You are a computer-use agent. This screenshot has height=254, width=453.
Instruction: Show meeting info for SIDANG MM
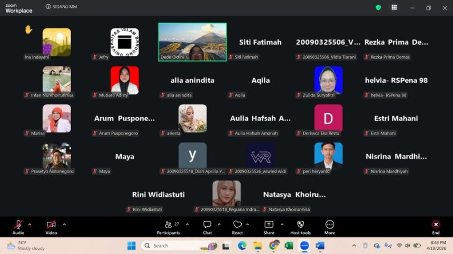pos(48,7)
